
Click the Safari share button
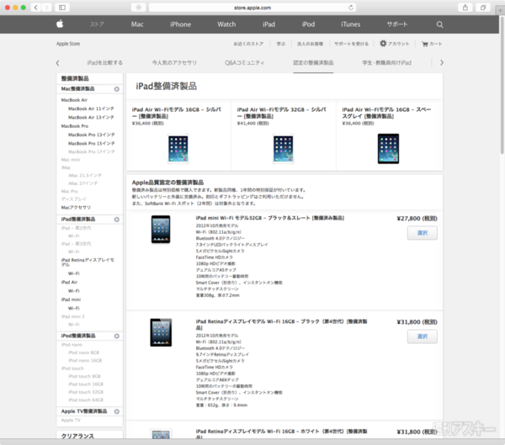(465, 8)
